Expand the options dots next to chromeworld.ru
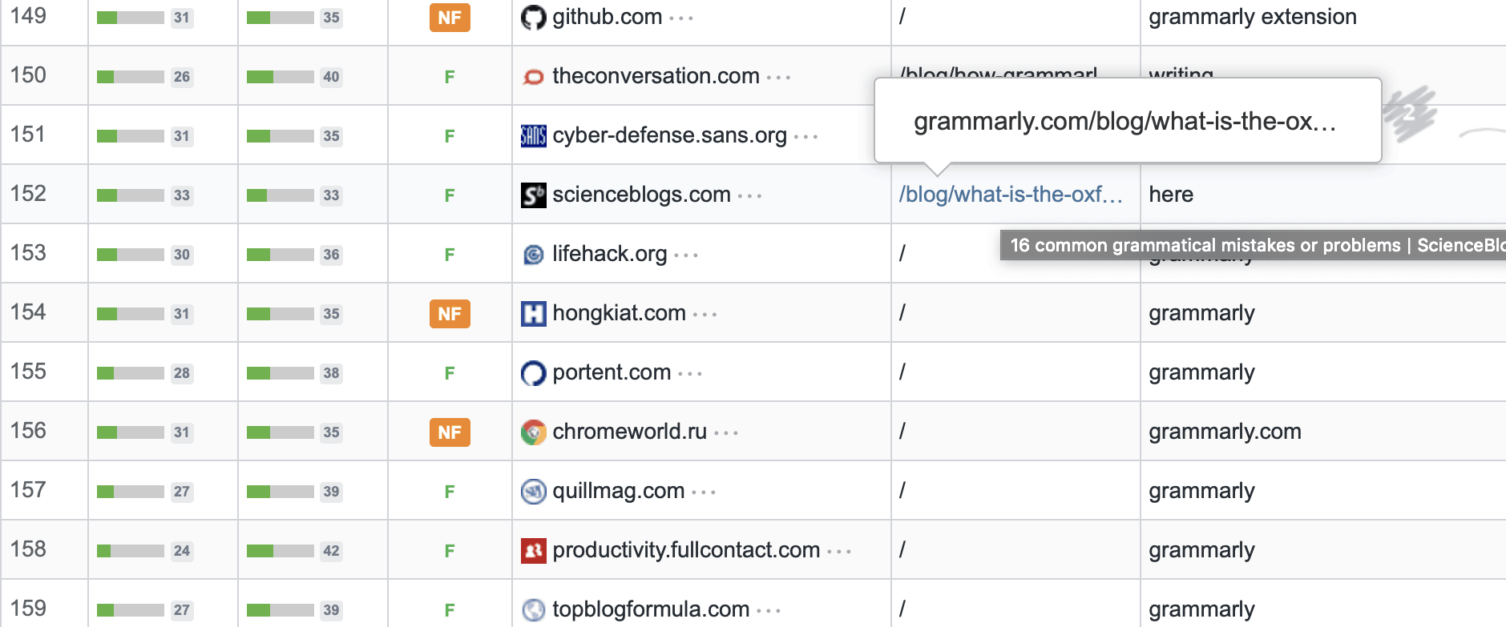Viewport: 1506px width, 627px height. pyautogui.click(x=726, y=433)
